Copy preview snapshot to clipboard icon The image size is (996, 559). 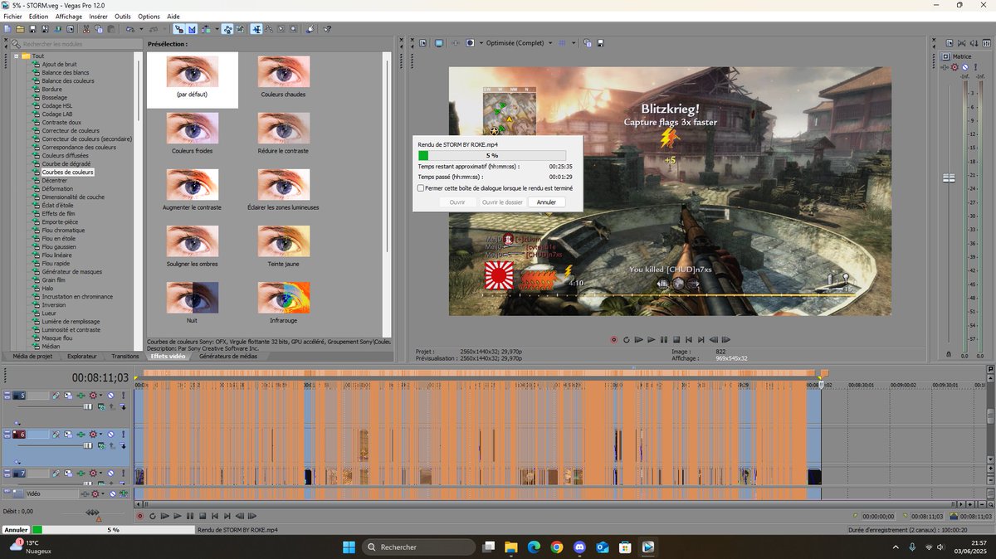pos(587,43)
